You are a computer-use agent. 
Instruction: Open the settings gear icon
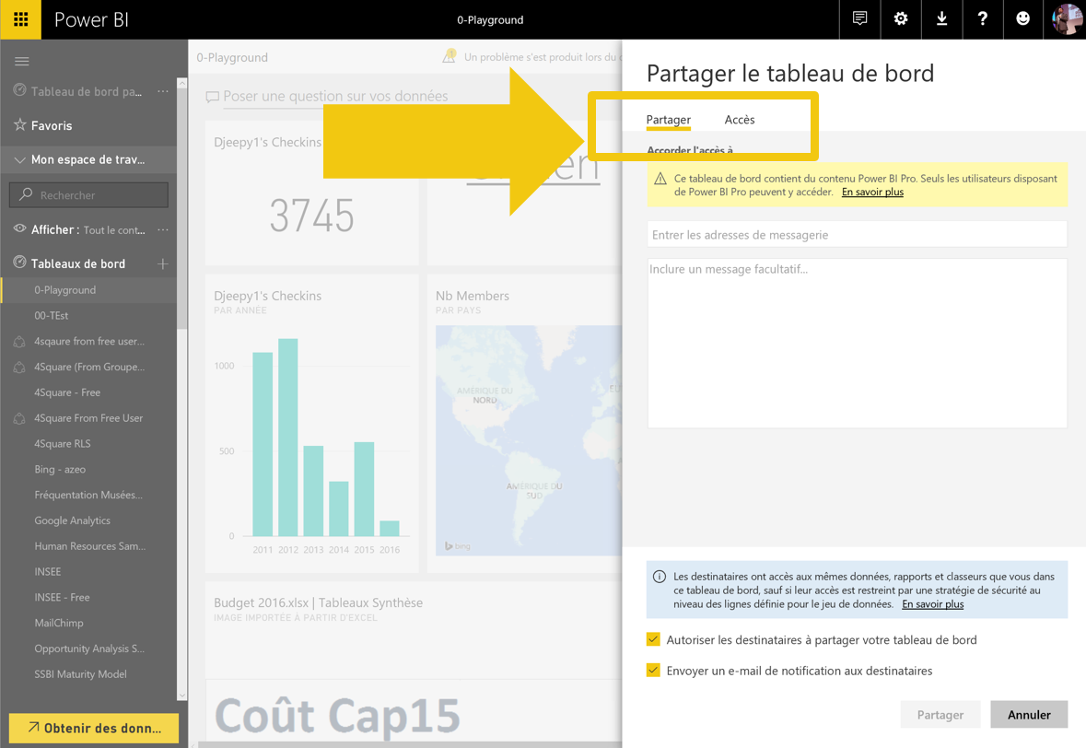(900, 19)
